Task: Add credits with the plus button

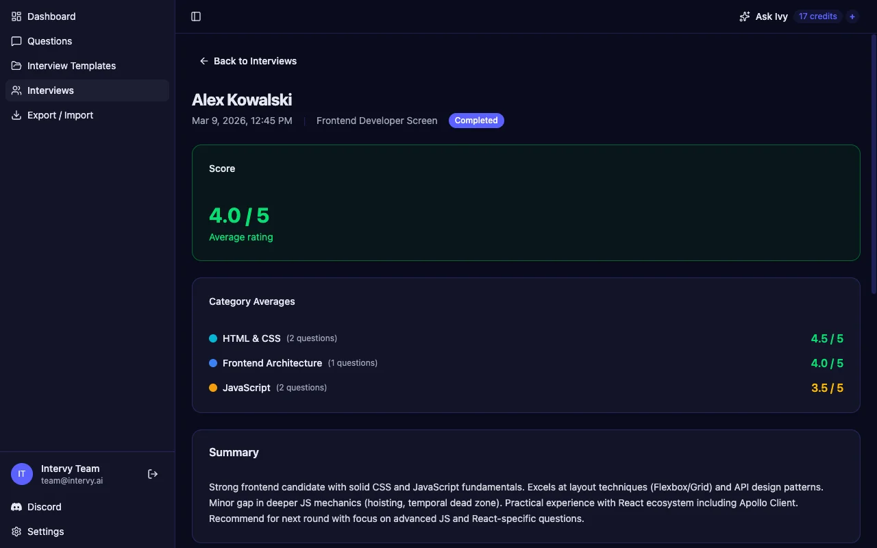Action: 852,16
